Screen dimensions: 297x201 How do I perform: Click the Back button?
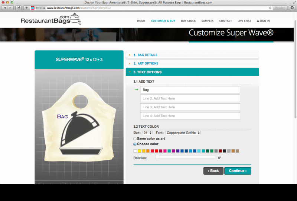(213, 171)
